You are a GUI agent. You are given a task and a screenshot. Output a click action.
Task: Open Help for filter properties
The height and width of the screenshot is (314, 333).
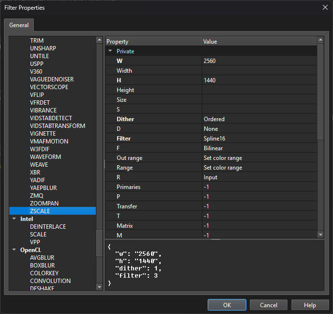pos(310,305)
